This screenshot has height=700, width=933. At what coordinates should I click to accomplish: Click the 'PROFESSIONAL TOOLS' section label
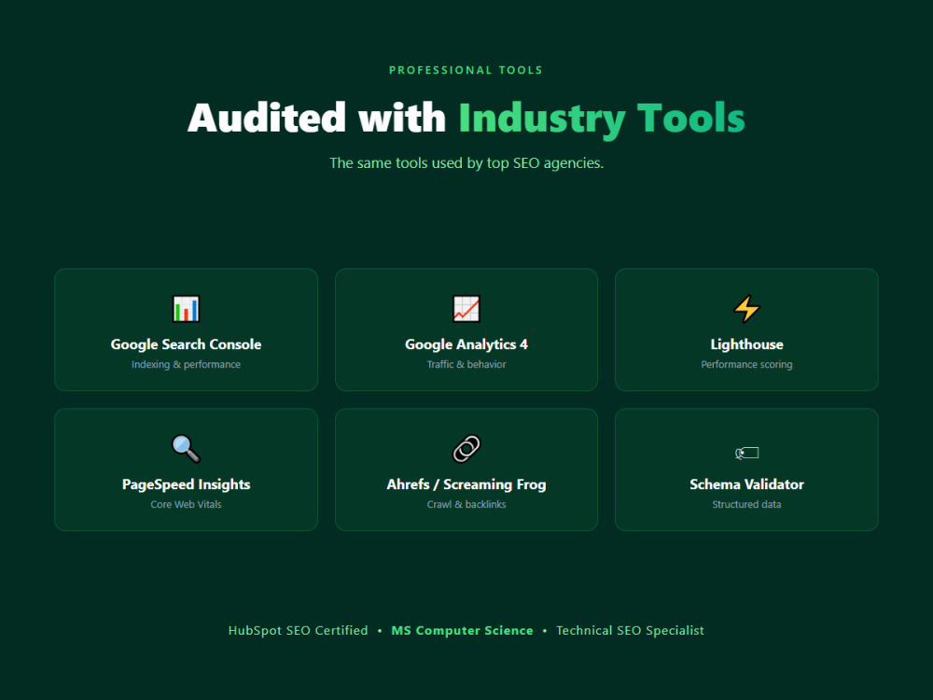[x=466, y=70]
